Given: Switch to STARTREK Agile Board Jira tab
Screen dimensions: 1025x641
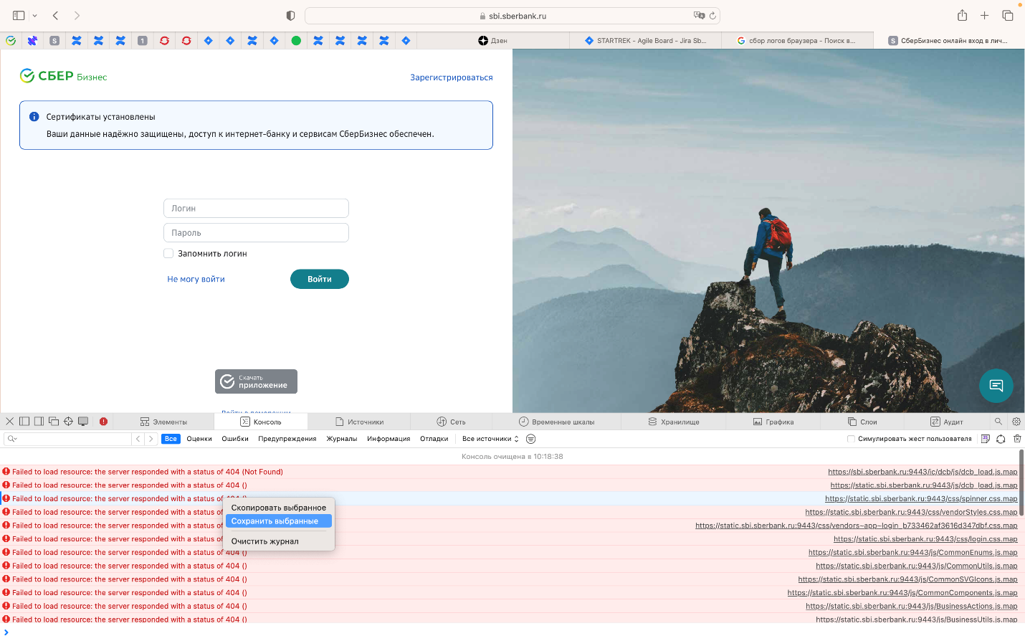Looking at the screenshot, I should (645, 41).
